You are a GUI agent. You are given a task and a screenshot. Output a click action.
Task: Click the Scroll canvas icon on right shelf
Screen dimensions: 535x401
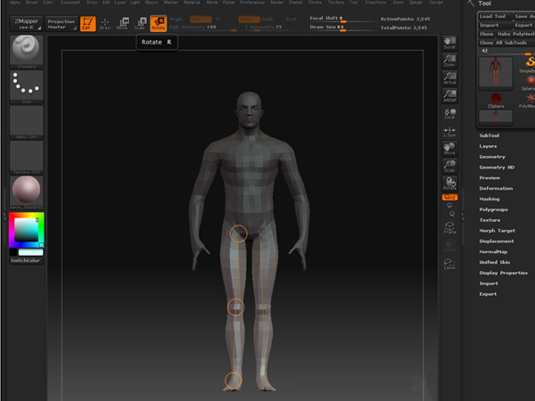pos(449,43)
